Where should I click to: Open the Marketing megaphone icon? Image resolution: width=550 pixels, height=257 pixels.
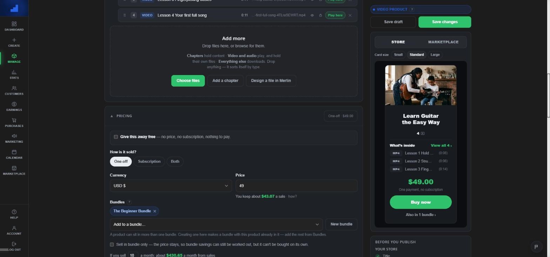[14, 136]
